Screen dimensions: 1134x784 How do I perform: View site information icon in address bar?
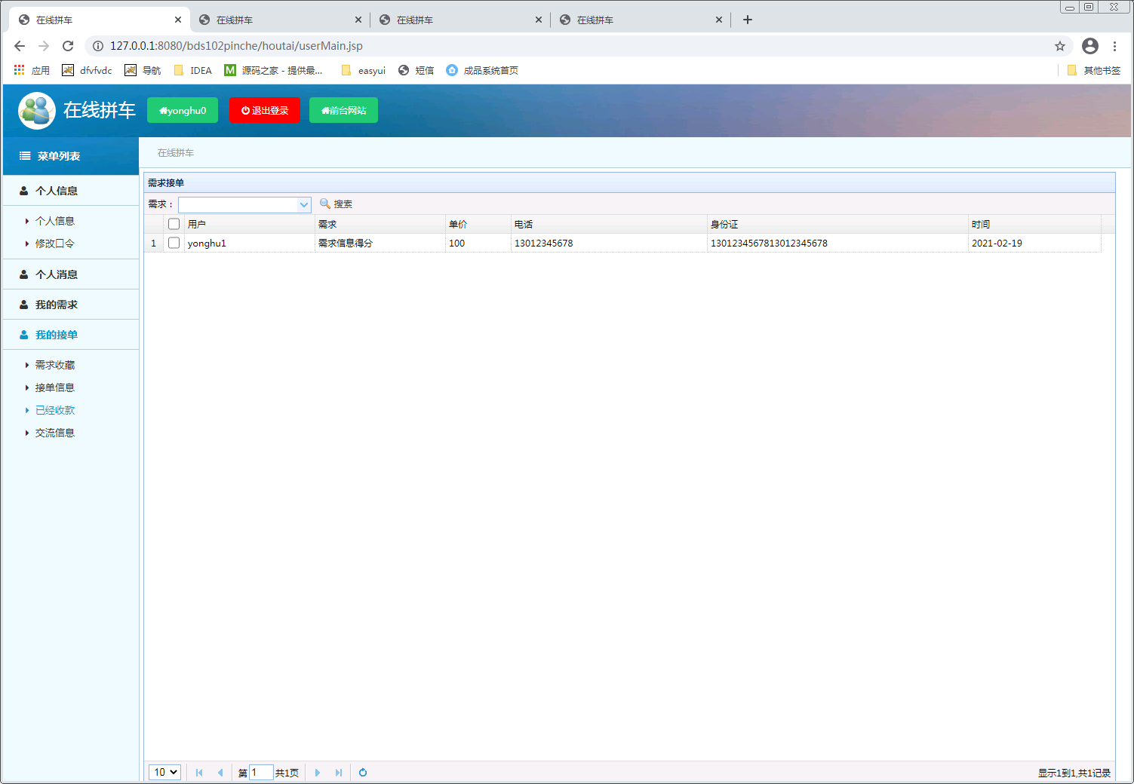pyautogui.click(x=98, y=46)
